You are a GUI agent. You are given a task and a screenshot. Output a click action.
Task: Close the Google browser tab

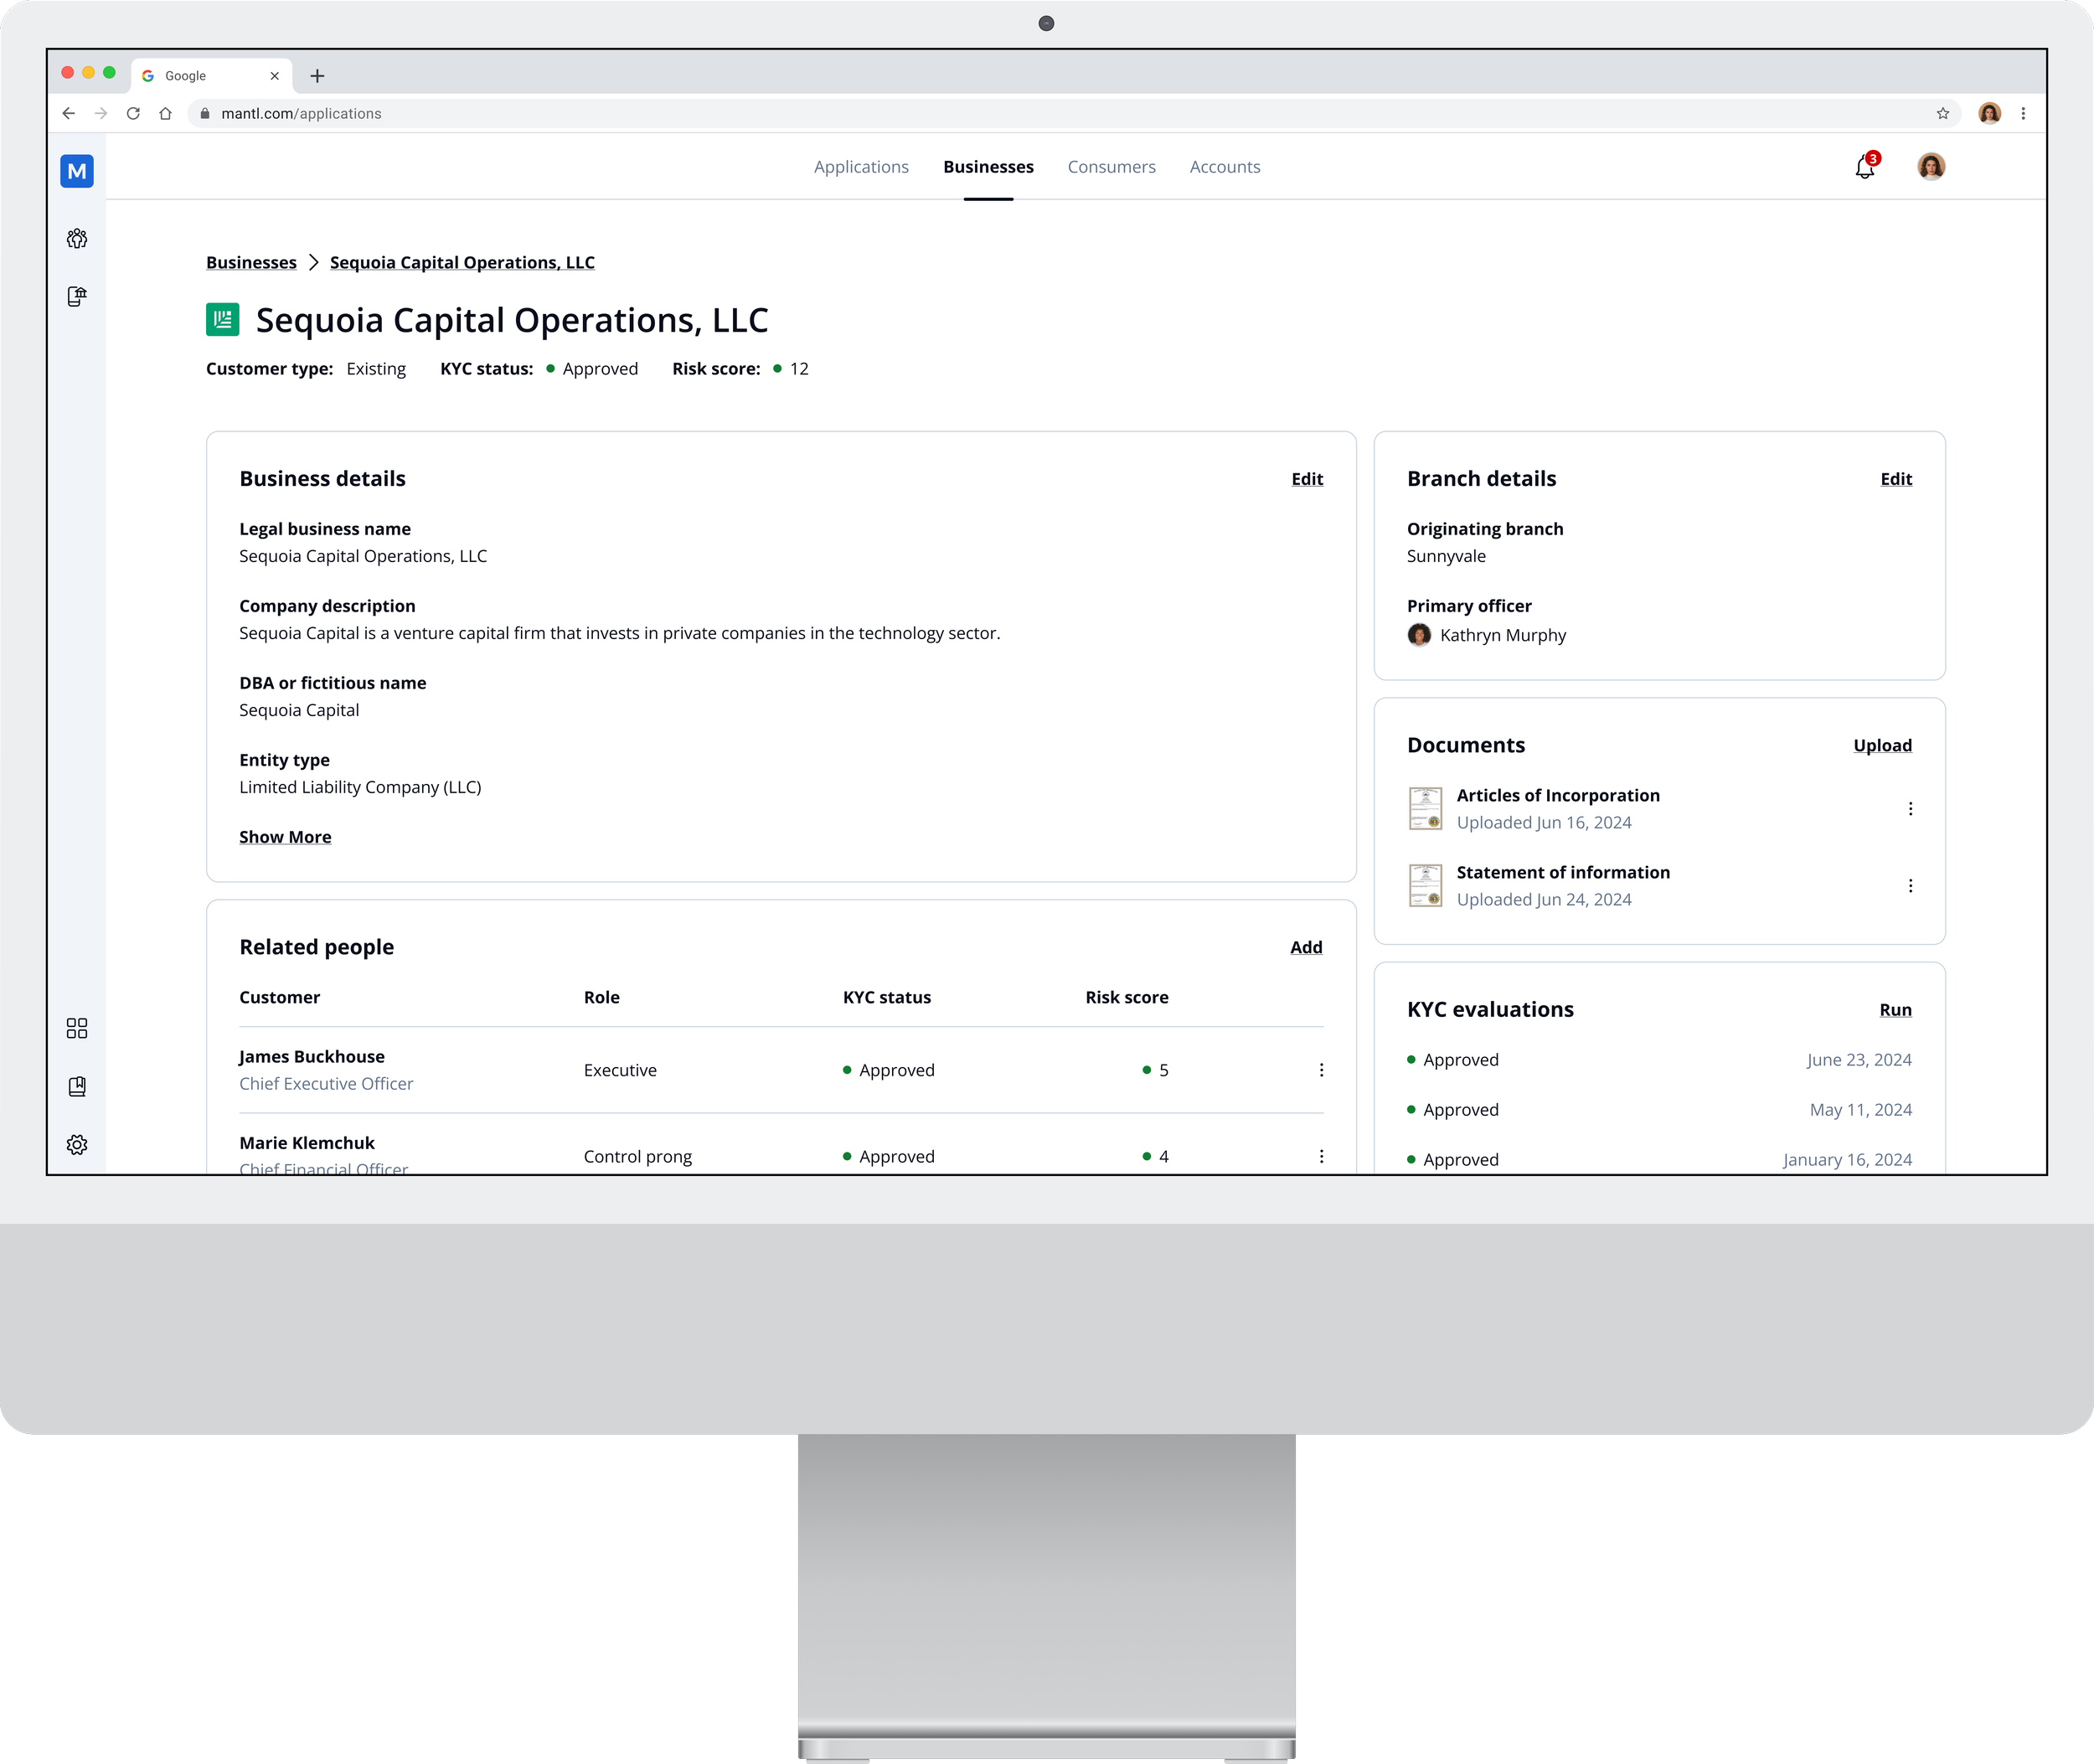[274, 76]
